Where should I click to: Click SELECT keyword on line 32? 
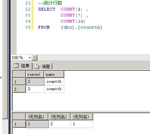pos(47,9)
